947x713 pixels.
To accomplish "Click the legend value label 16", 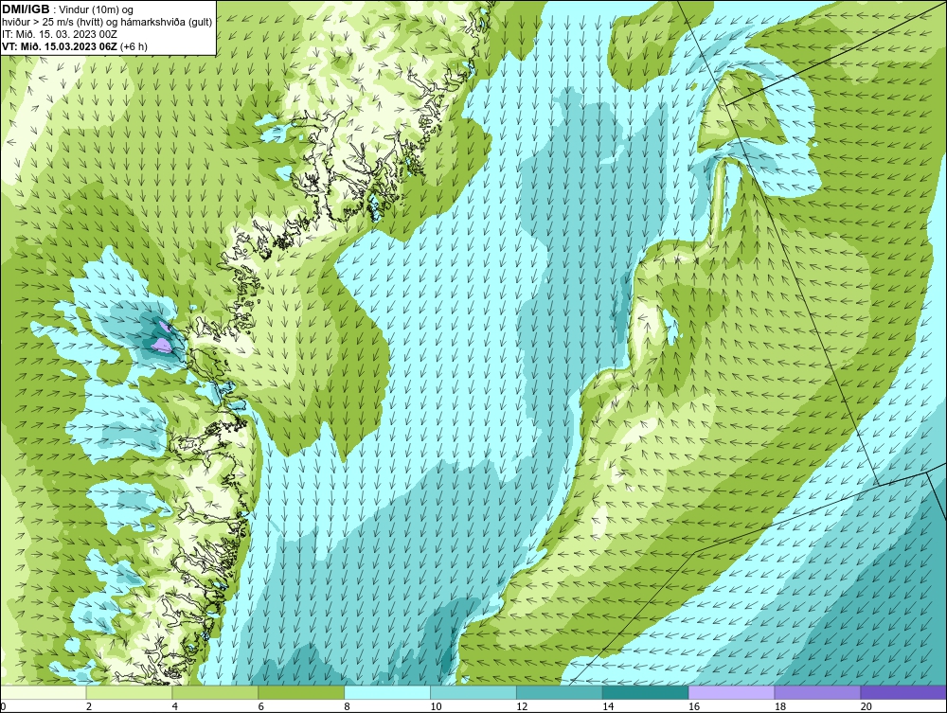I will 694,706.
